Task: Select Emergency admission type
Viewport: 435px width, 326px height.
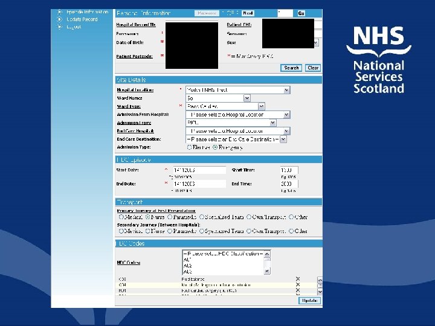Action: pos(215,147)
